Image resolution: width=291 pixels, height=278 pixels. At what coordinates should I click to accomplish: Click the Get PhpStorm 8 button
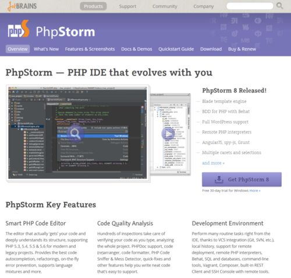click(x=242, y=180)
